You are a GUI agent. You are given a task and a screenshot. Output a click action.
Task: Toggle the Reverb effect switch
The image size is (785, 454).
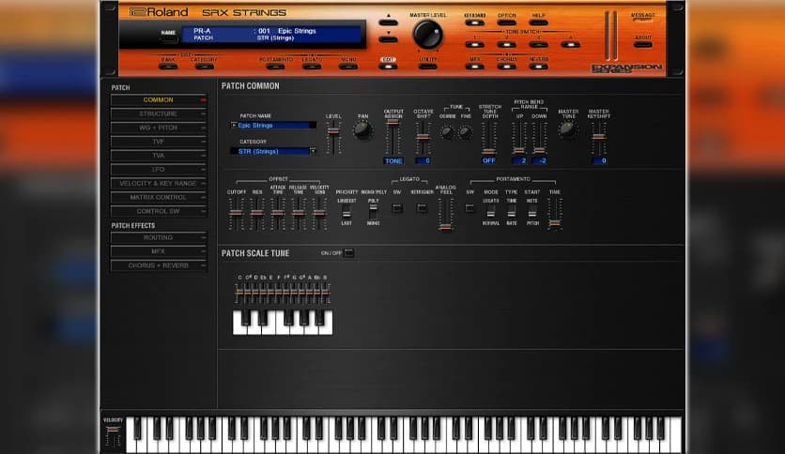pyautogui.click(x=539, y=66)
